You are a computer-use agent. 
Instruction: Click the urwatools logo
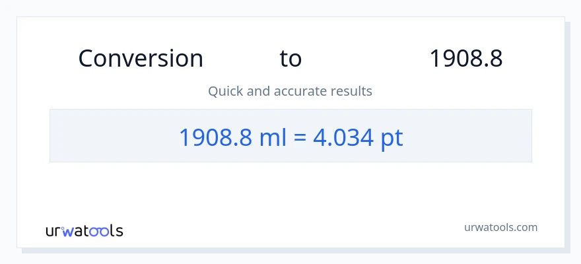click(x=84, y=231)
